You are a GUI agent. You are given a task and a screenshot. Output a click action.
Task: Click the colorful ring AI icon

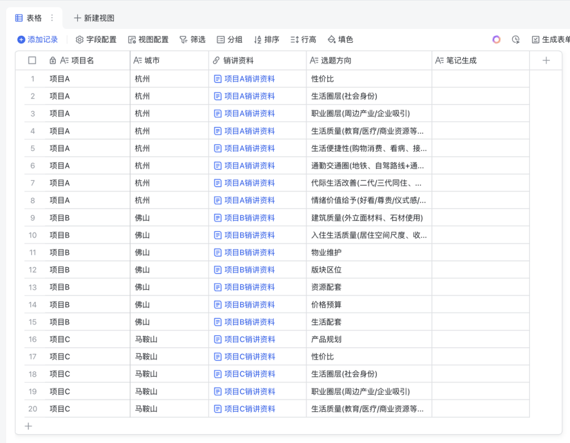(496, 40)
